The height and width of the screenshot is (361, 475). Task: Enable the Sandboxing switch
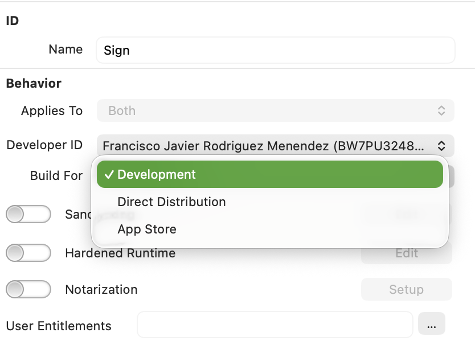click(x=28, y=214)
